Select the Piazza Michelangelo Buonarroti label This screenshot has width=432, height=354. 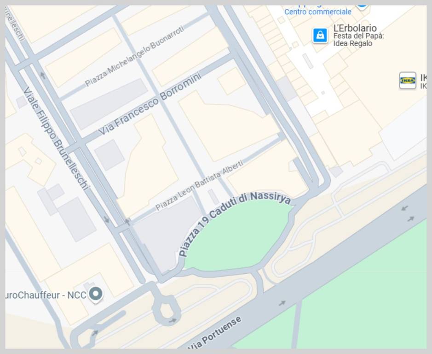click(x=134, y=56)
